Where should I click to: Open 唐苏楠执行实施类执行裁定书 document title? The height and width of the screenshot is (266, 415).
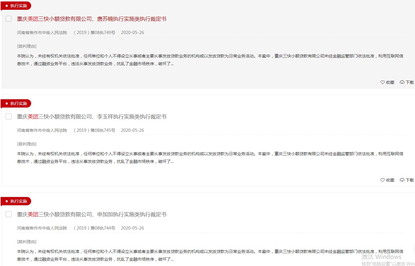[x=92, y=19]
